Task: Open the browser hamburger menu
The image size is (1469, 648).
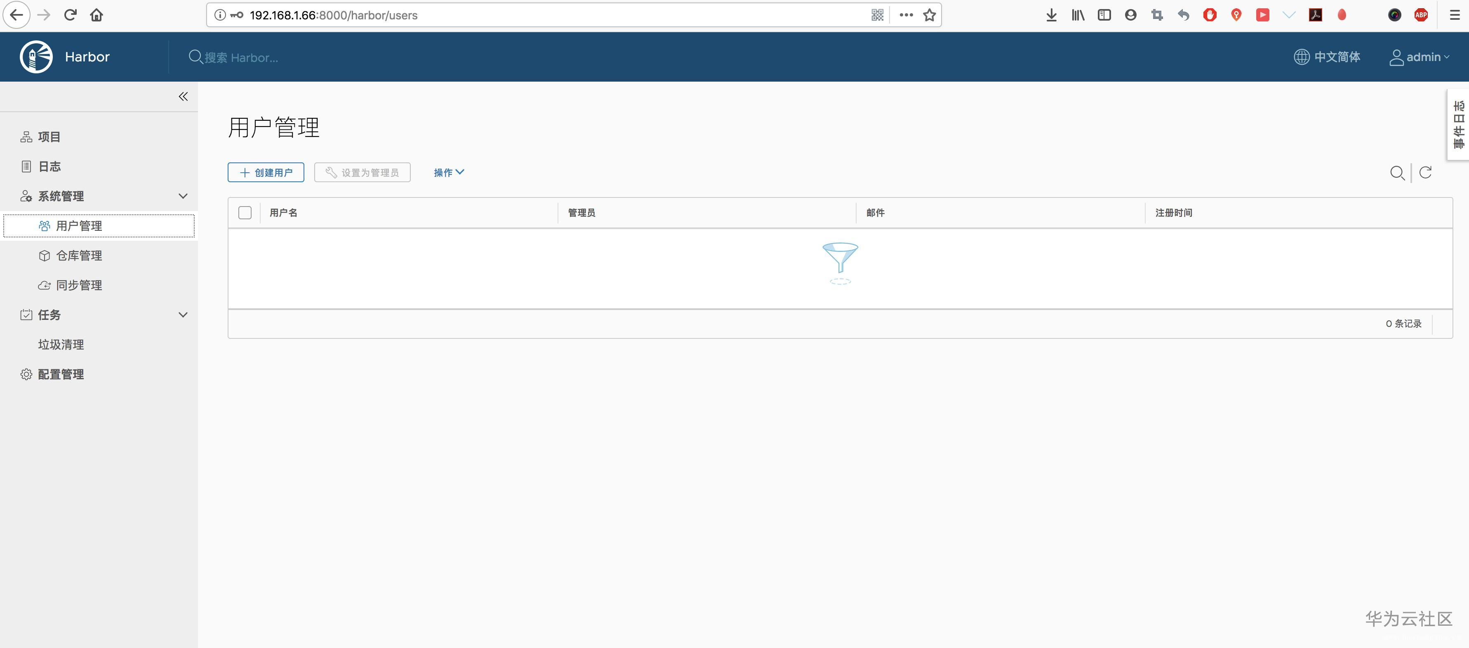Action: coord(1455,15)
